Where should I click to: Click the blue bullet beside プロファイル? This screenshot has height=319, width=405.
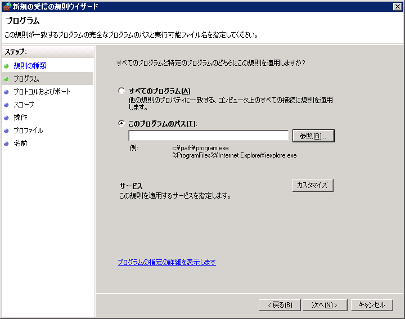coord(7,131)
